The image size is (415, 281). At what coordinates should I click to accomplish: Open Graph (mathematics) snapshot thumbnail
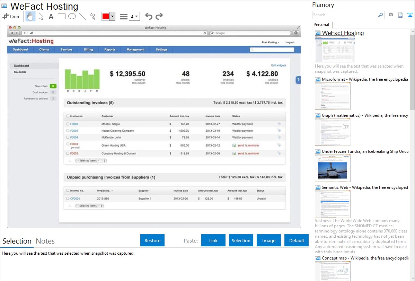[333, 132]
